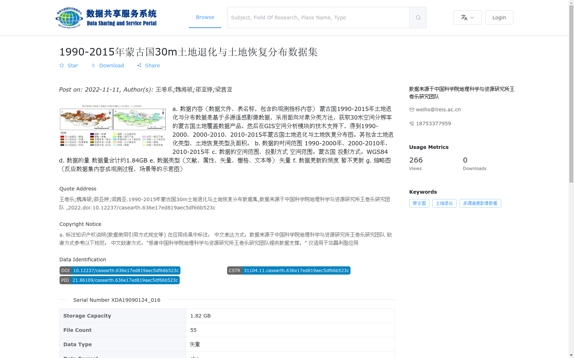Click the Data Sharing and Service Portal logo

tap(106, 18)
